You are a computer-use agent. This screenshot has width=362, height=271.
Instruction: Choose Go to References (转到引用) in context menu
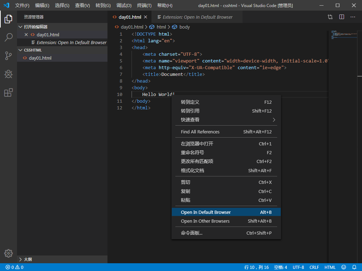coord(226,111)
